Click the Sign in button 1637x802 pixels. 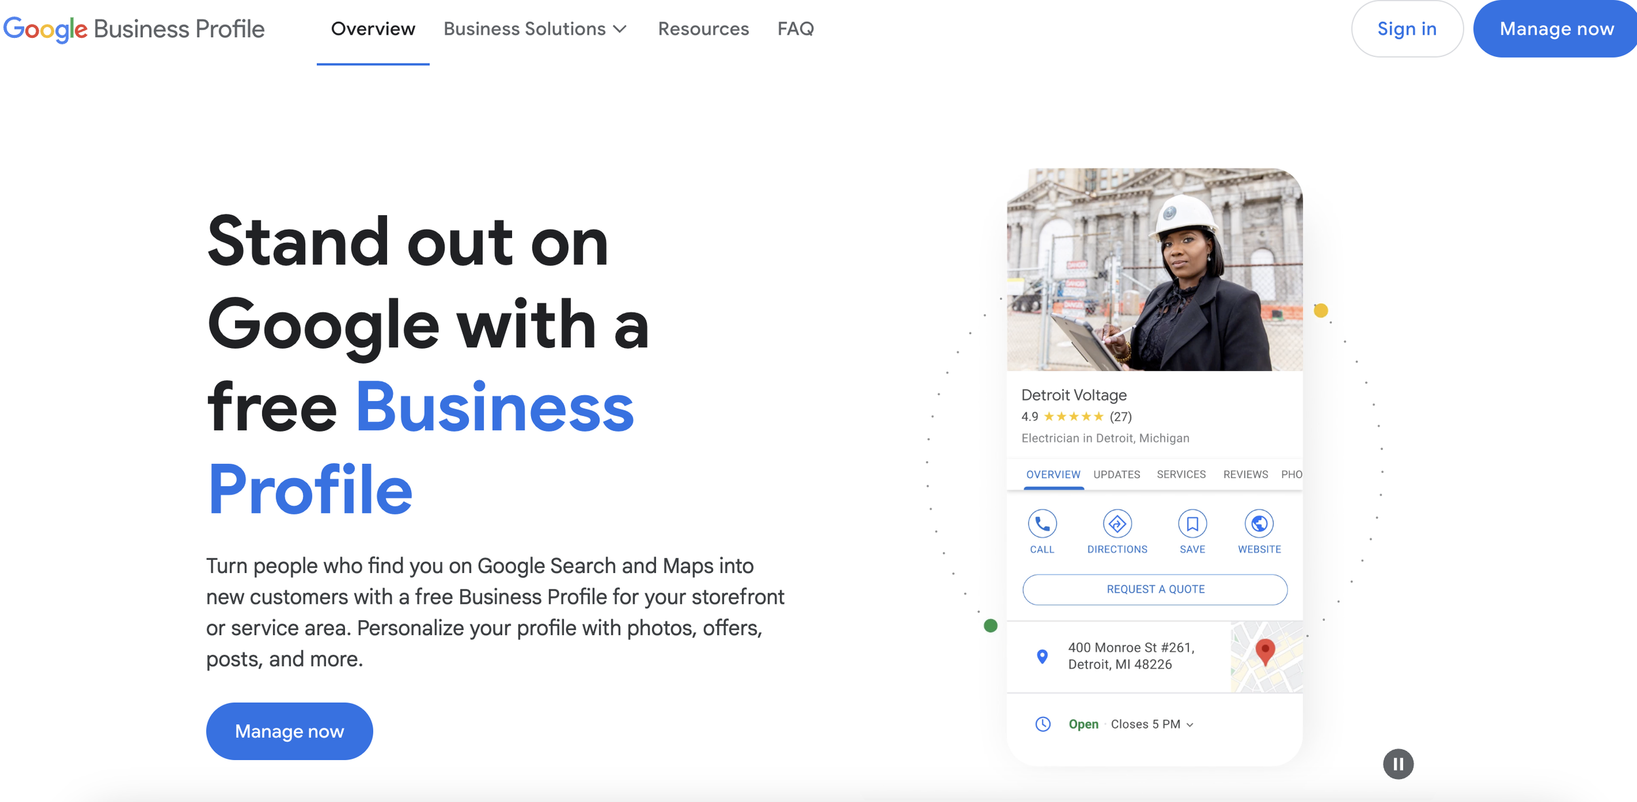point(1407,29)
